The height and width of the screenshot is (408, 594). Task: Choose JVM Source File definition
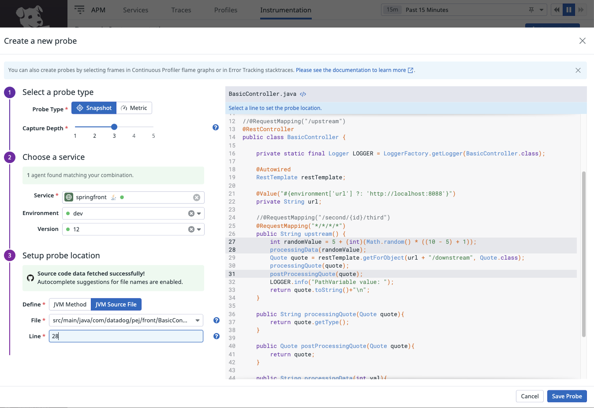tap(116, 304)
